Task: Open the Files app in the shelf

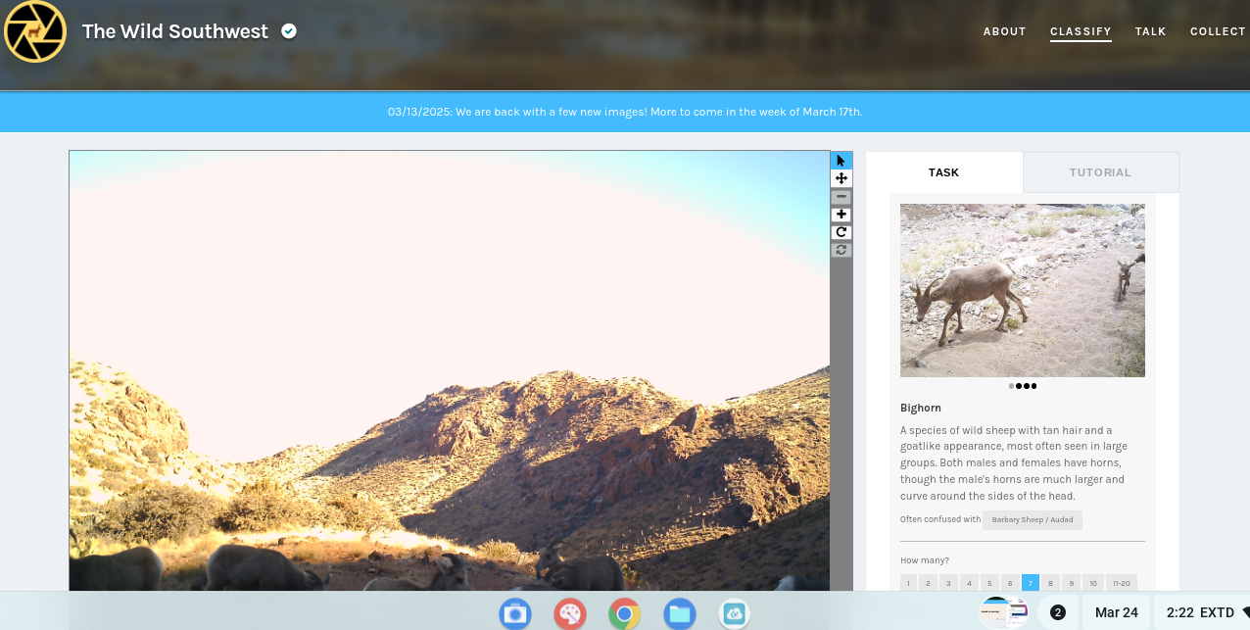Action: pyautogui.click(x=679, y=614)
